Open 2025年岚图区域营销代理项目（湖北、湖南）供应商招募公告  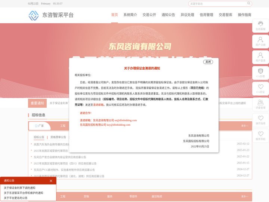pos(69,176)
